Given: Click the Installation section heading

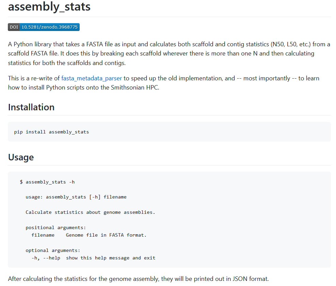Looking at the screenshot, I should [x=31, y=107].
